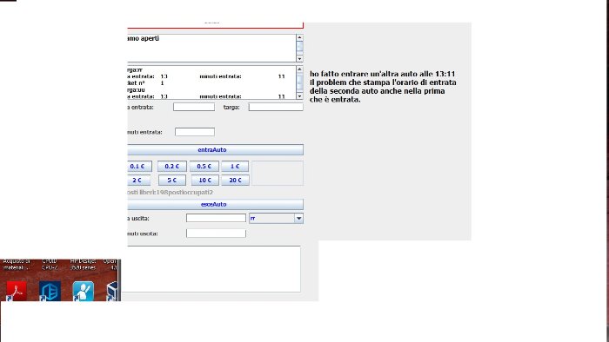The height and width of the screenshot is (342, 609).
Task: Click the 'ticket n° 1' line
Action: 145,82
